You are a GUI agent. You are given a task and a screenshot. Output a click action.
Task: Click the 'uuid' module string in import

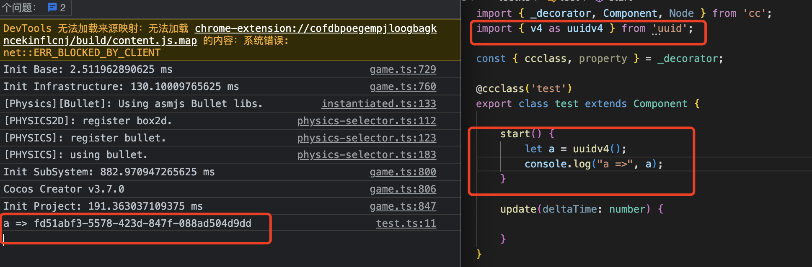(x=669, y=28)
